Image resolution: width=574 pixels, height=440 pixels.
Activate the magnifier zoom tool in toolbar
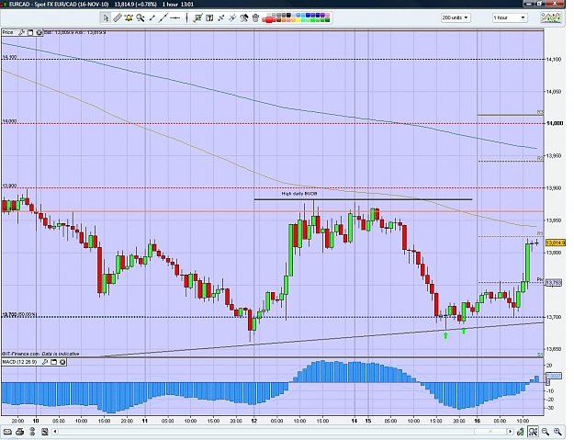click(141, 17)
